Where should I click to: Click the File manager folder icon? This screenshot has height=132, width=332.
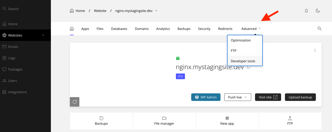pos(164,118)
